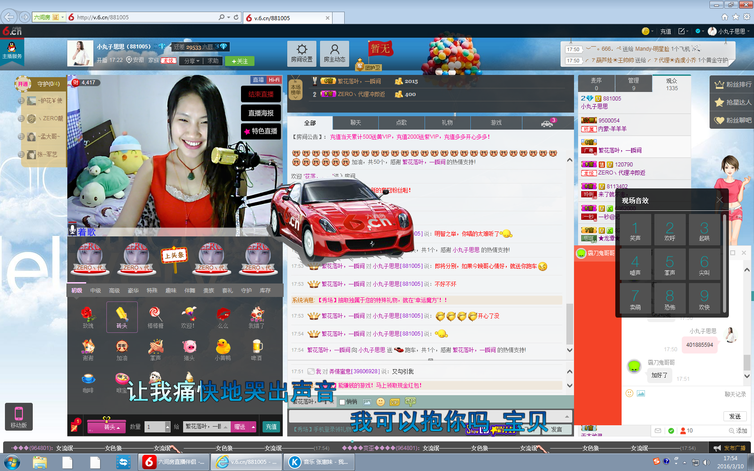This screenshot has height=471, width=754.
Task: Switch to the 管理 management tab
Action: 633,84
